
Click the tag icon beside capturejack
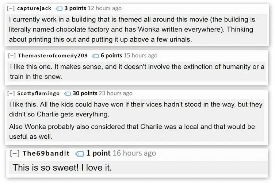59,9
